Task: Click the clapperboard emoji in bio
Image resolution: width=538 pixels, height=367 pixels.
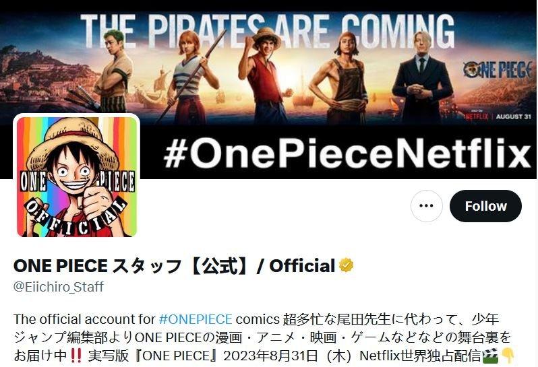Action: point(490,356)
